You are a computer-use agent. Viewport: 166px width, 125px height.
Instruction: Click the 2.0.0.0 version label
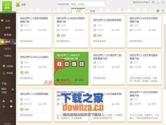pyautogui.click(x=7, y=124)
